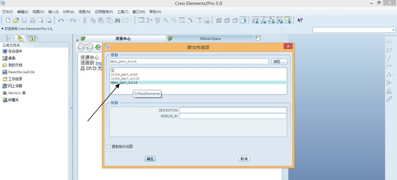
Task: Open the 编辑(E) menu
Action: point(23,12)
